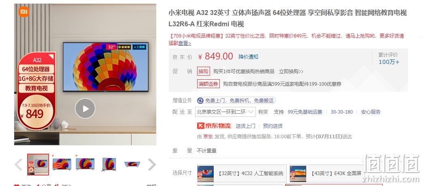This screenshot has width=423, height=186.
Task: Click the 99元免基础运费 link
Action: 305,112
